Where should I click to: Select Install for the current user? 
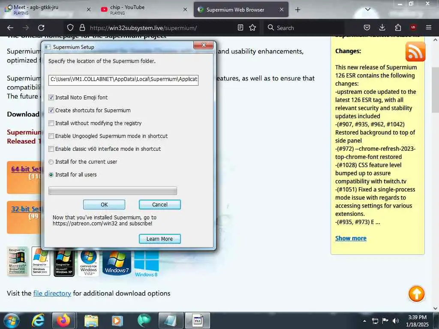click(x=51, y=162)
